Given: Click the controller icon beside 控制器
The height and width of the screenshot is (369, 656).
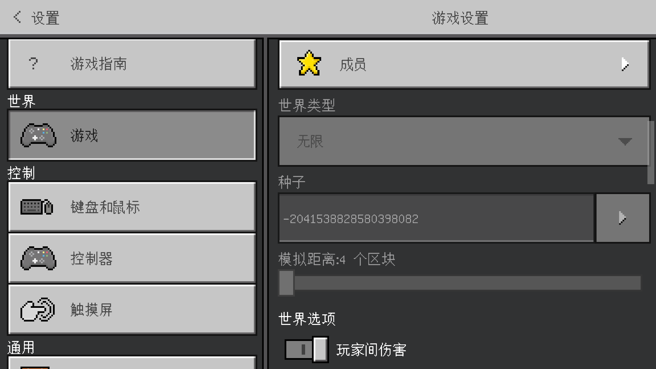Looking at the screenshot, I should 38,258.
